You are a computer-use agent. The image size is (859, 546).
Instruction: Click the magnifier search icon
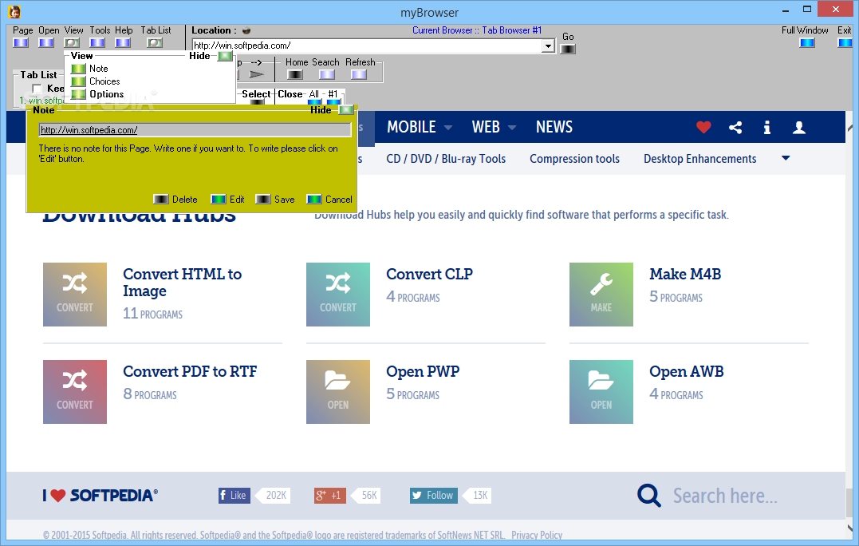click(649, 496)
